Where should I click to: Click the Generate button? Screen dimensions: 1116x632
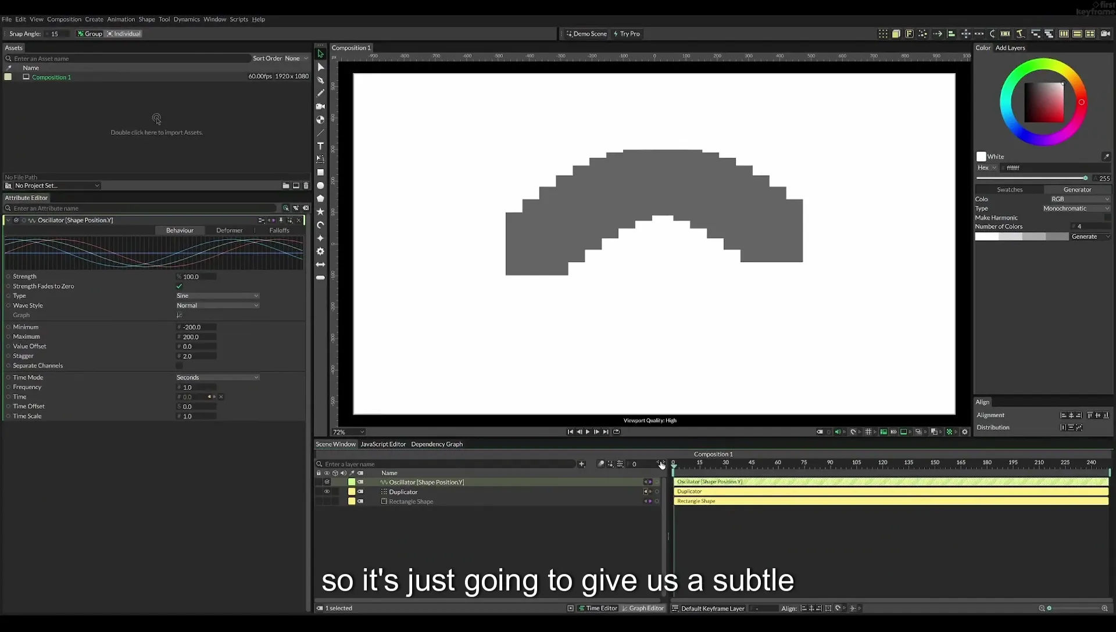(x=1090, y=237)
